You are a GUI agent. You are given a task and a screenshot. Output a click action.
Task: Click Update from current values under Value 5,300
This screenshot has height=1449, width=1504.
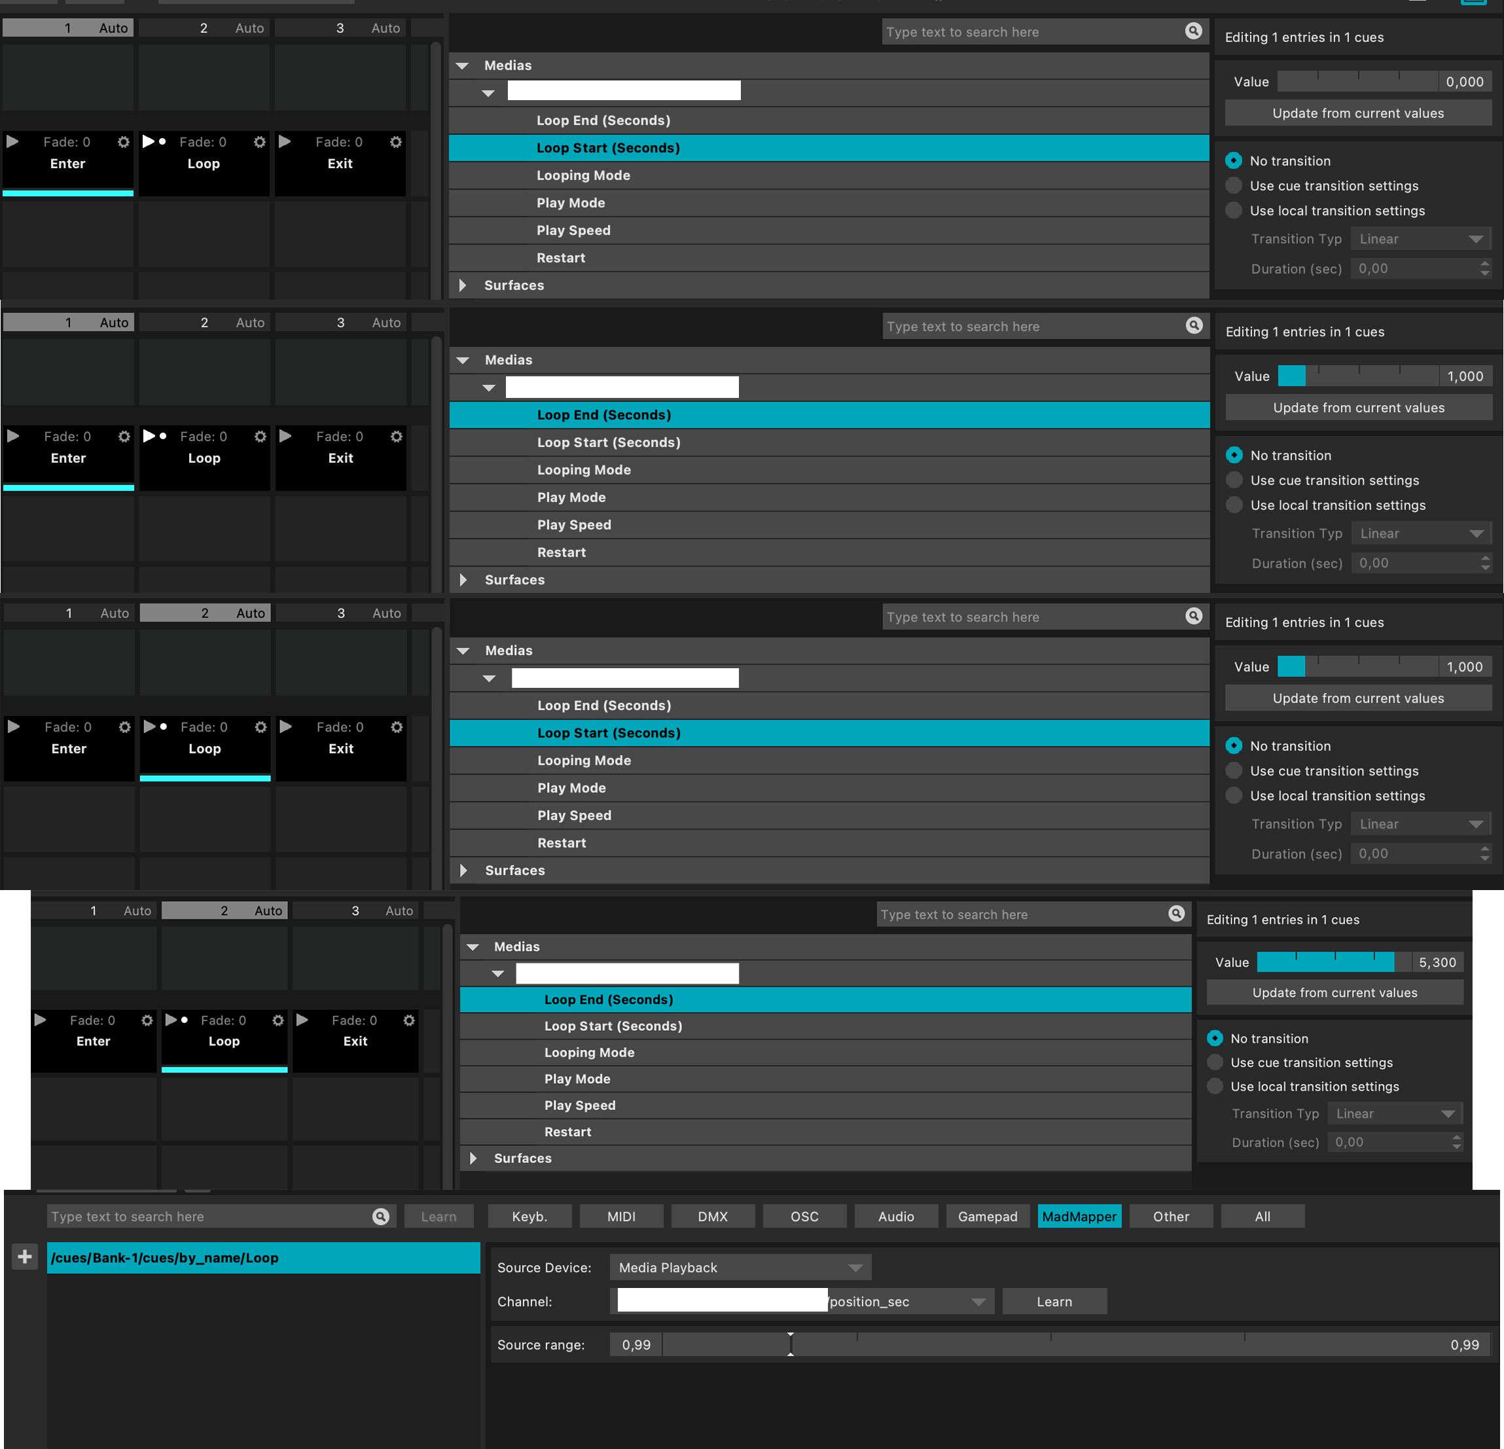point(1334,992)
